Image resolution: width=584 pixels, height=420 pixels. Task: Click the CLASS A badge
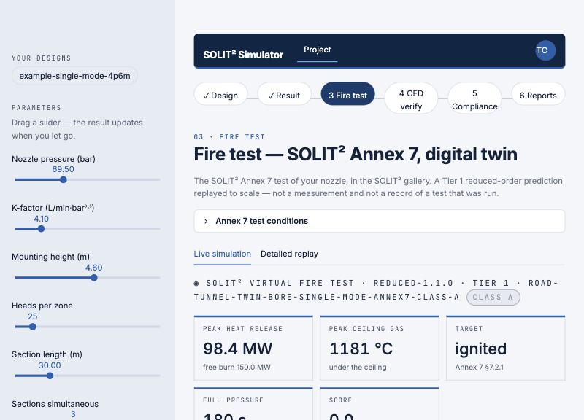(493, 297)
